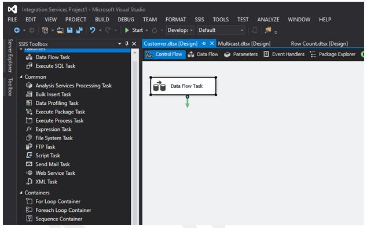367x228 pixels.
Task: Click the Visual Studio logo icon
Action: 12,9
